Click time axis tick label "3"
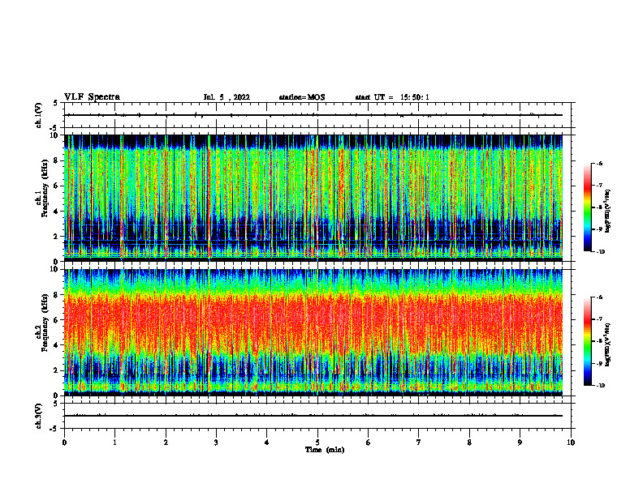Image resolution: width=643 pixels, height=496 pixels. [x=216, y=443]
